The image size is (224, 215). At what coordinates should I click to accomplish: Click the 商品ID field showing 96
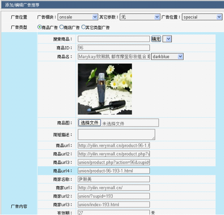(114, 48)
